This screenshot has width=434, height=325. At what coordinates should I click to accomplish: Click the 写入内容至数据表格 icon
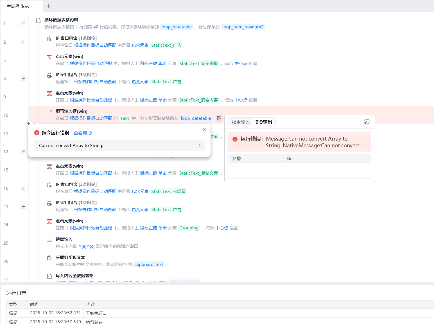click(49, 276)
